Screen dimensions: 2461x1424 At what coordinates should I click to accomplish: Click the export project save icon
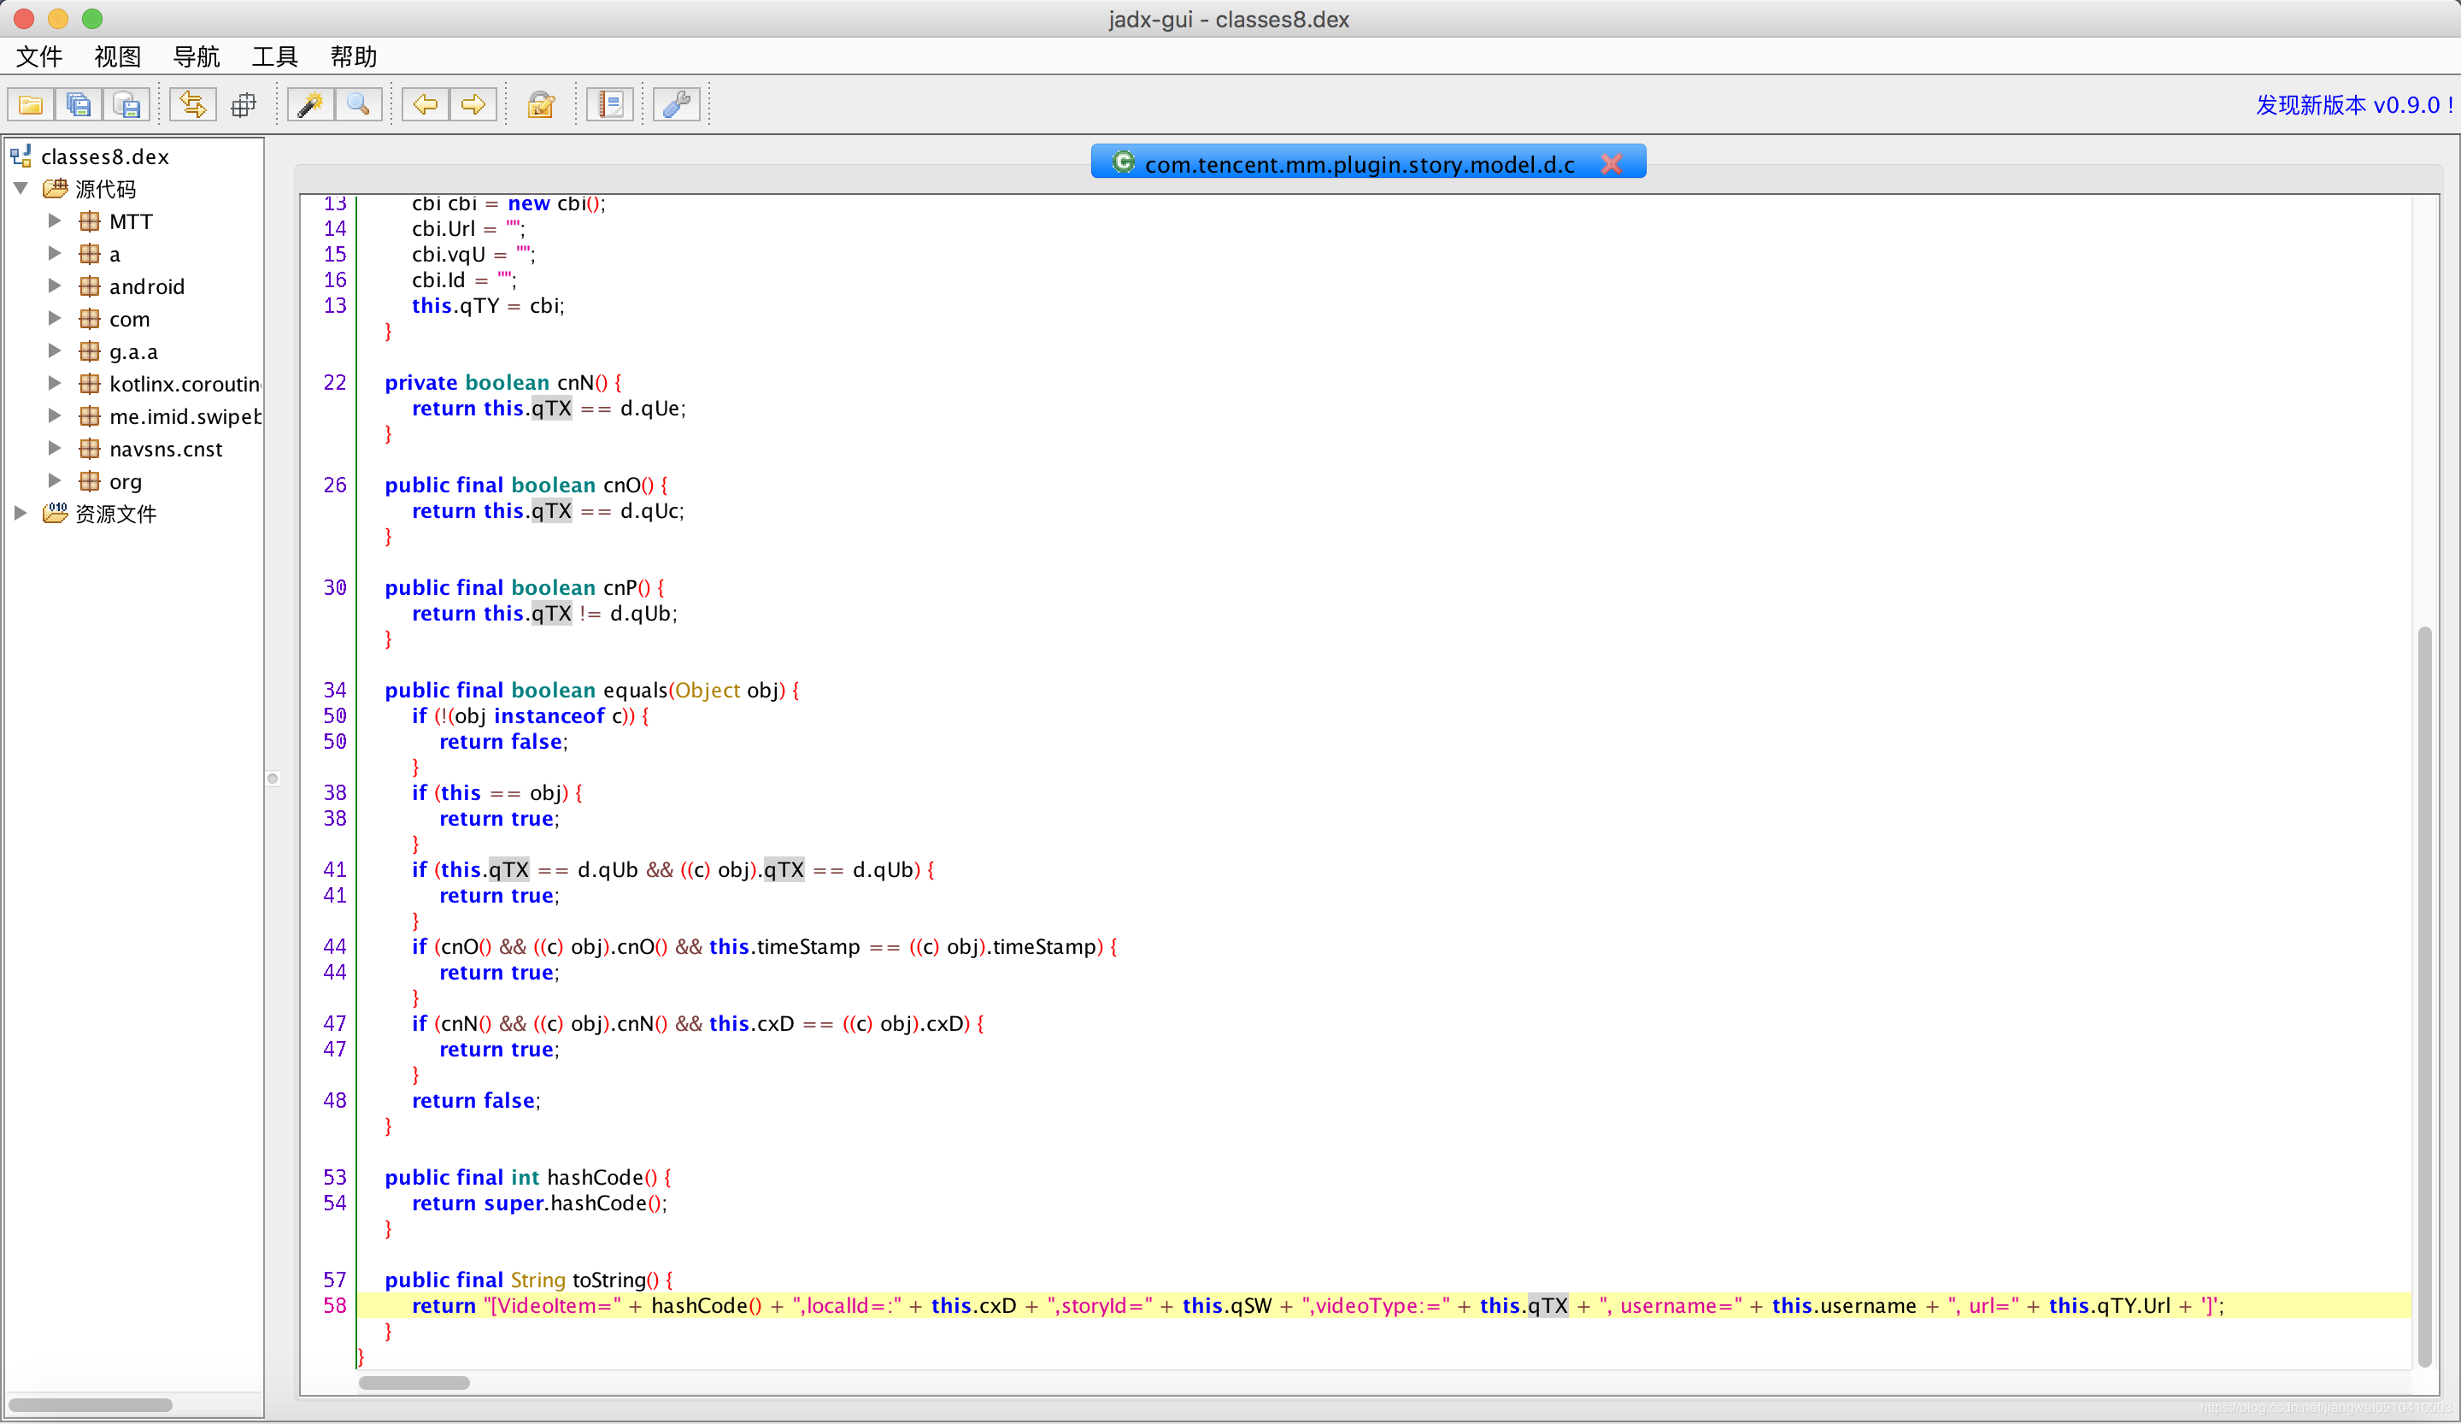[127, 104]
